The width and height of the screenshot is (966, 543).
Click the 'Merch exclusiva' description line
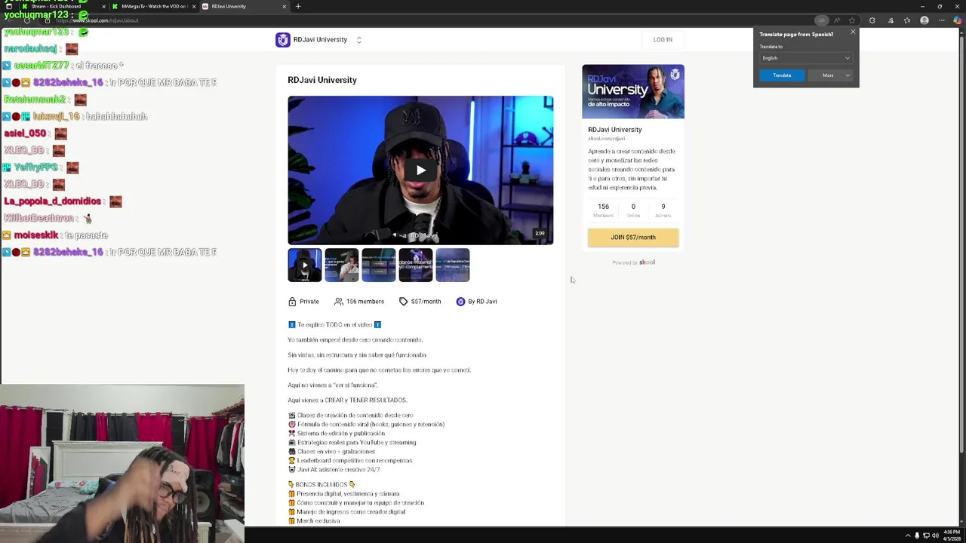coord(314,520)
